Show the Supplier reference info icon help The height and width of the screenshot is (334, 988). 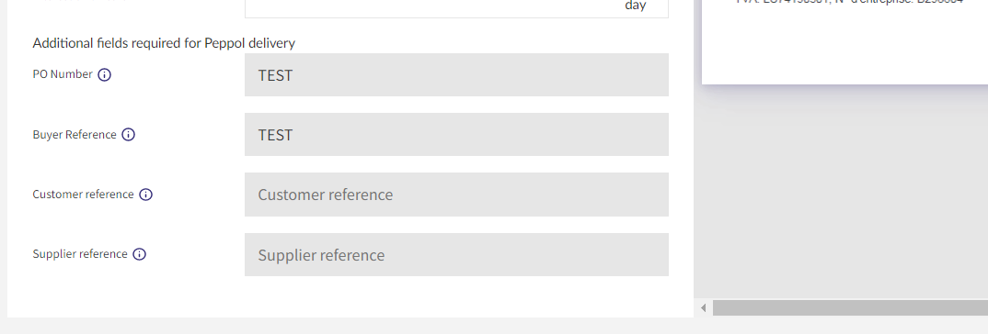coord(140,254)
